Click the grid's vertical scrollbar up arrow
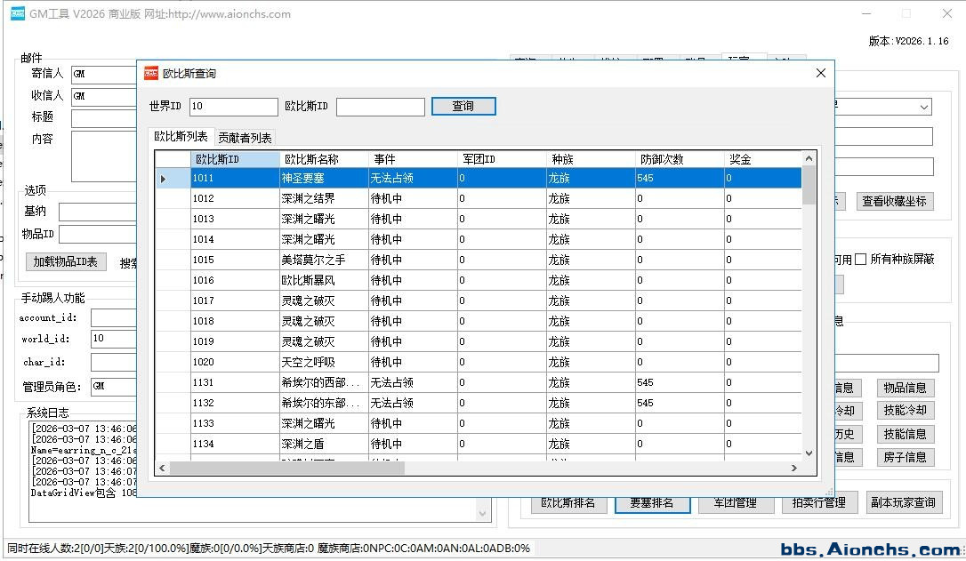 point(809,159)
